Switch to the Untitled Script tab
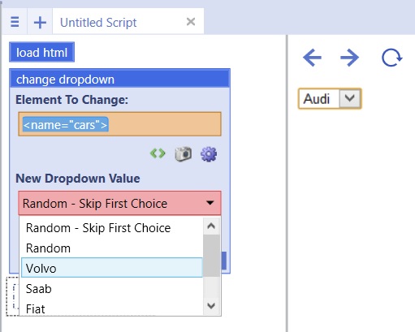This screenshot has width=415, height=332. pyautogui.click(x=98, y=23)
